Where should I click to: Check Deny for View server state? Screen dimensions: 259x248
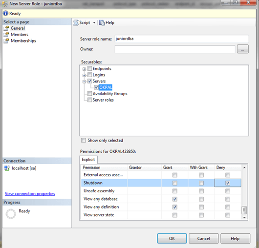point(228,215)
